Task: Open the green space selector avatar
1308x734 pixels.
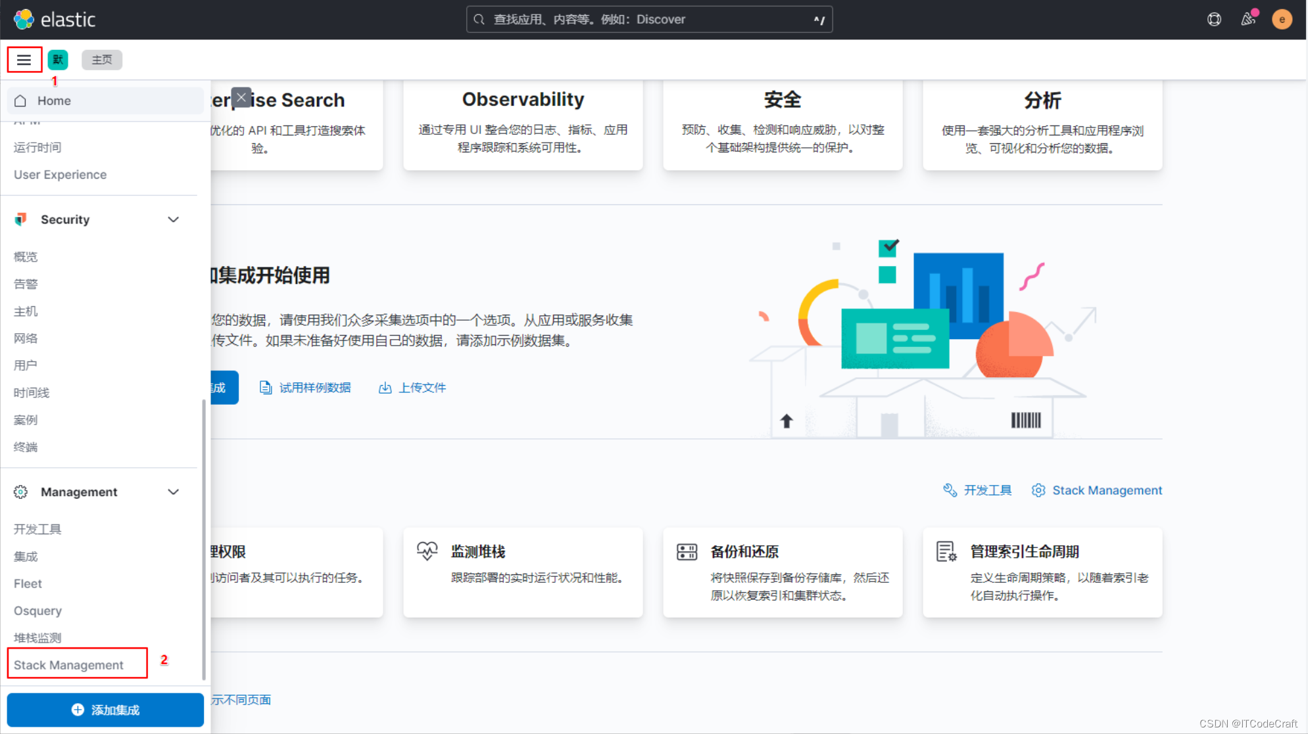Action: (58, 60)
